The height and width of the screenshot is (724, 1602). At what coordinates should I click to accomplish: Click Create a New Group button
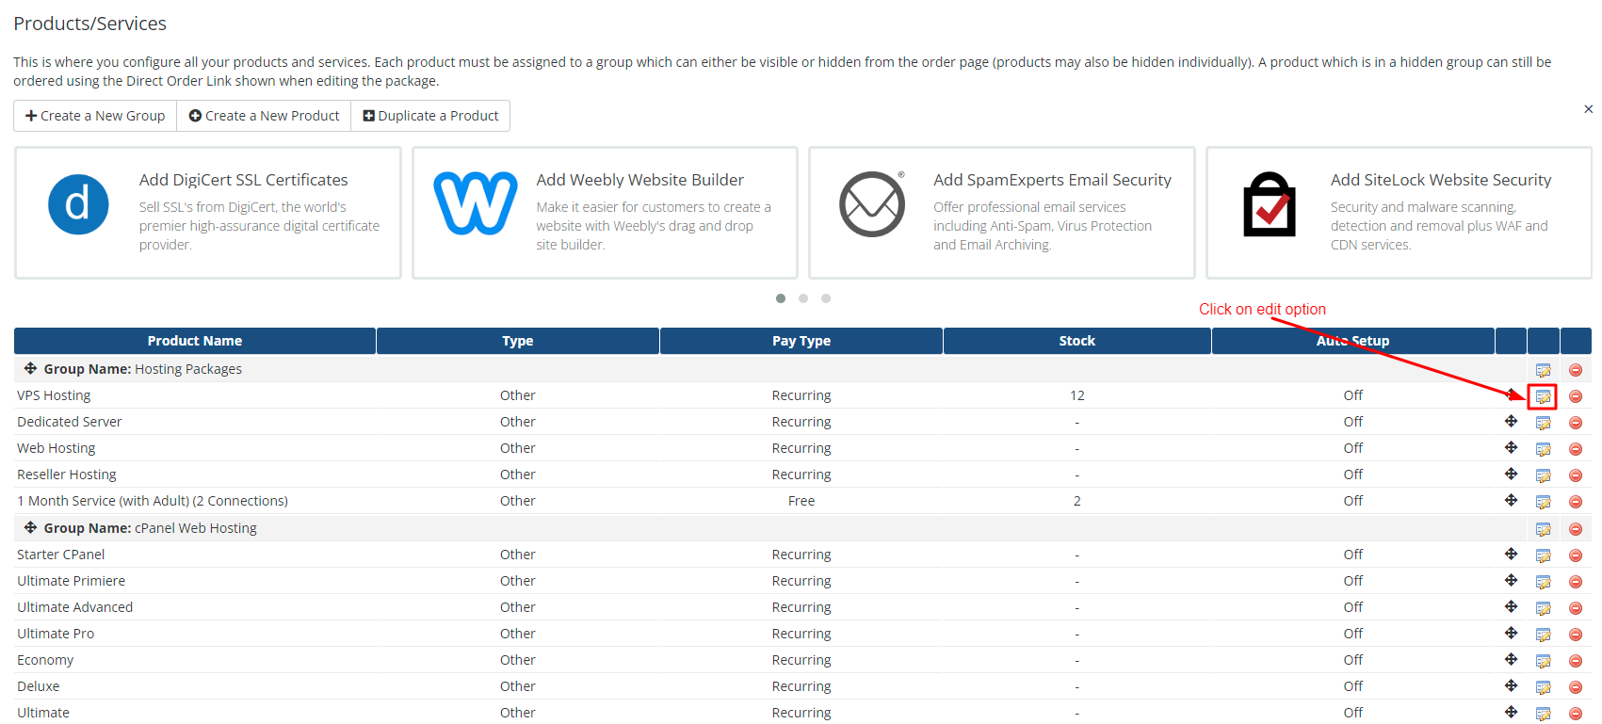(95, 116)
